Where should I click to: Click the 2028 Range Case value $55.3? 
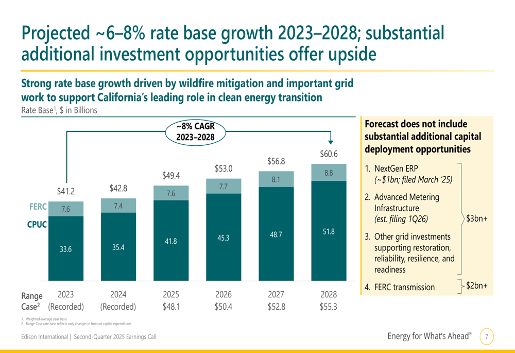click(x=329, y=307)
